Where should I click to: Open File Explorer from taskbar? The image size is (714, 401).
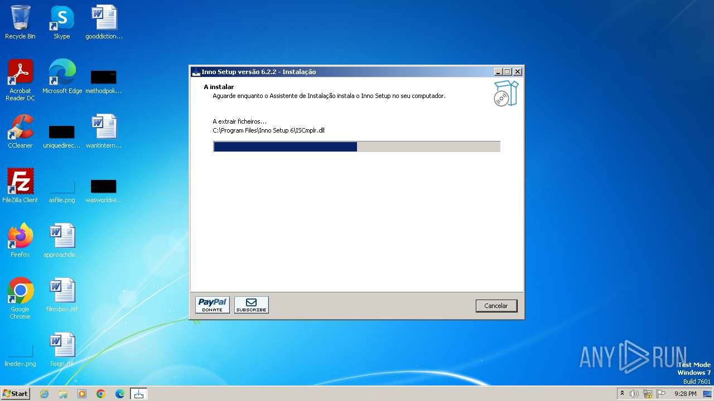(x=63, y=394)
